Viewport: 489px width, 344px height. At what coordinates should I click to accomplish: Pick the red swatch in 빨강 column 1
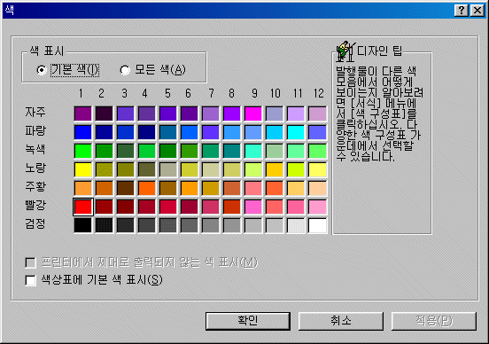(83, 207)
